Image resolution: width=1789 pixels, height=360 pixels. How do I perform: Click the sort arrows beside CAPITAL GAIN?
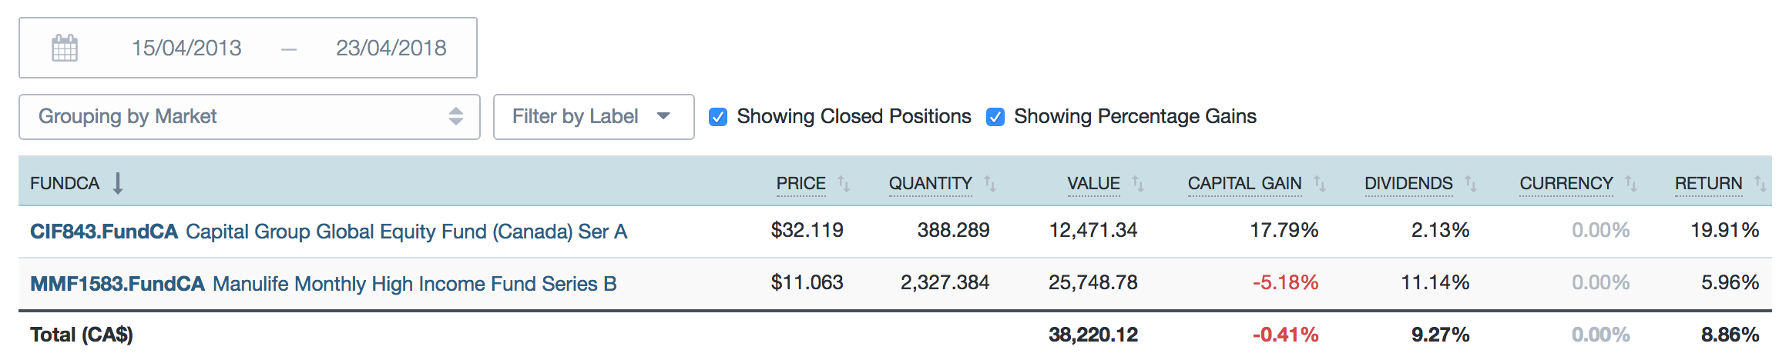point(1320,183)
